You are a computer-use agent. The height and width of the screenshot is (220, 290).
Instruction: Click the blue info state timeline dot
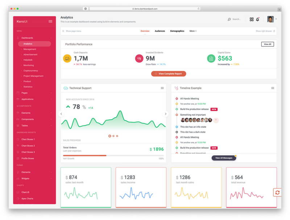point(176,127)
